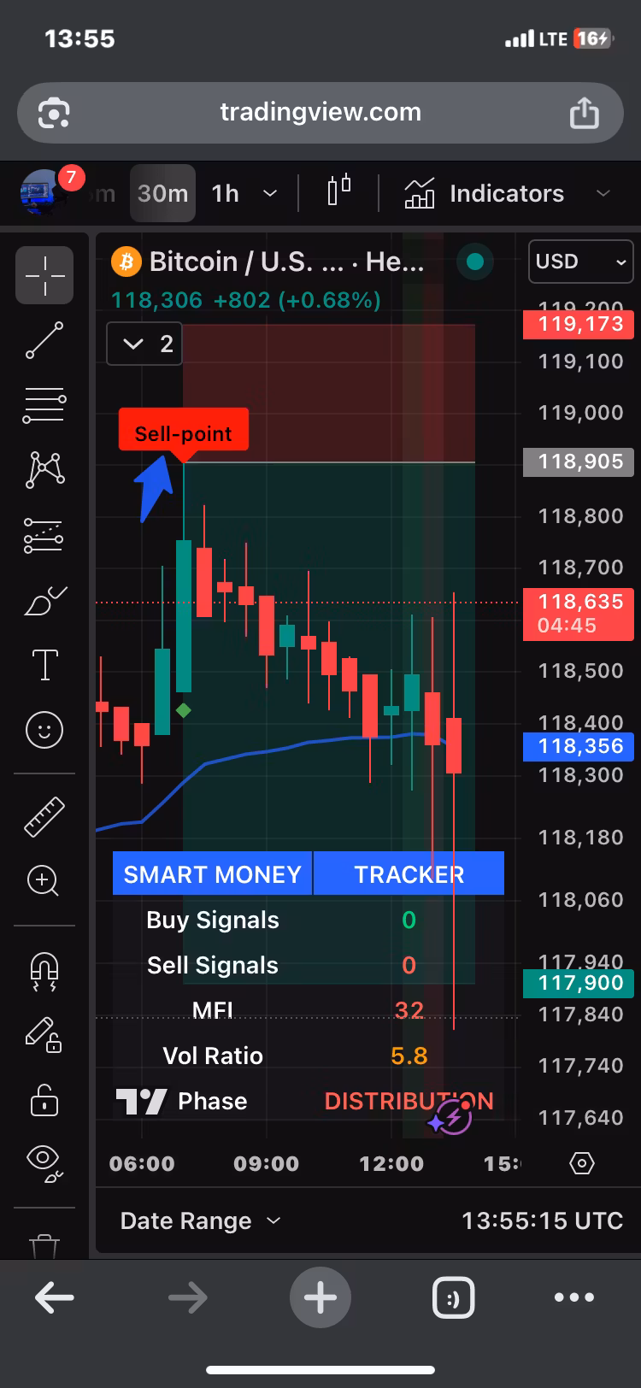Open the Fibonacci retracement tools
The height and width of the screenshot is (1388, 641).
[x=44, y=405]
